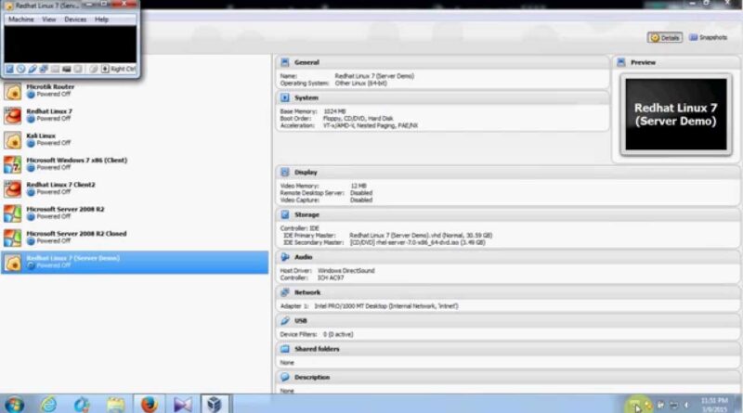
Task: Select the highlighted Redhat Linux 7 (Server Demo) machine
Action: 135,263
